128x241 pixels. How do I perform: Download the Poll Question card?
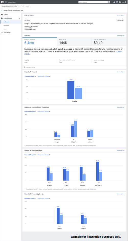pyautogui.click(x=121, y=16)
